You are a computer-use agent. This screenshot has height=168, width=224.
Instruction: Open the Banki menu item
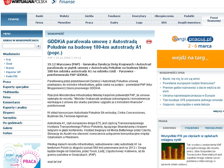tap(39, 16)
